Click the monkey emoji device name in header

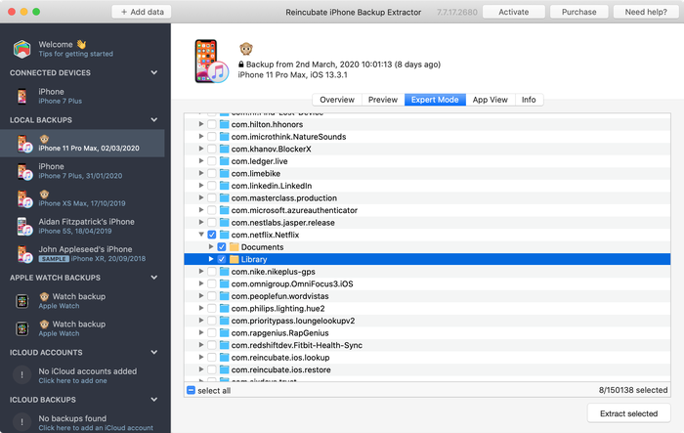(x=246, y=49)
